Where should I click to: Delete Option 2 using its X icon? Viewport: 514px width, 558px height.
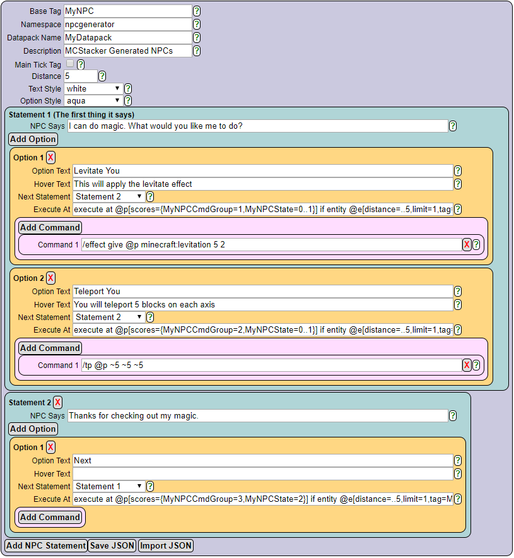tap(51, 278)
